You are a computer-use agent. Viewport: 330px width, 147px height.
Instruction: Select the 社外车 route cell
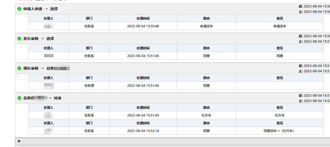(x=206, y=115)
